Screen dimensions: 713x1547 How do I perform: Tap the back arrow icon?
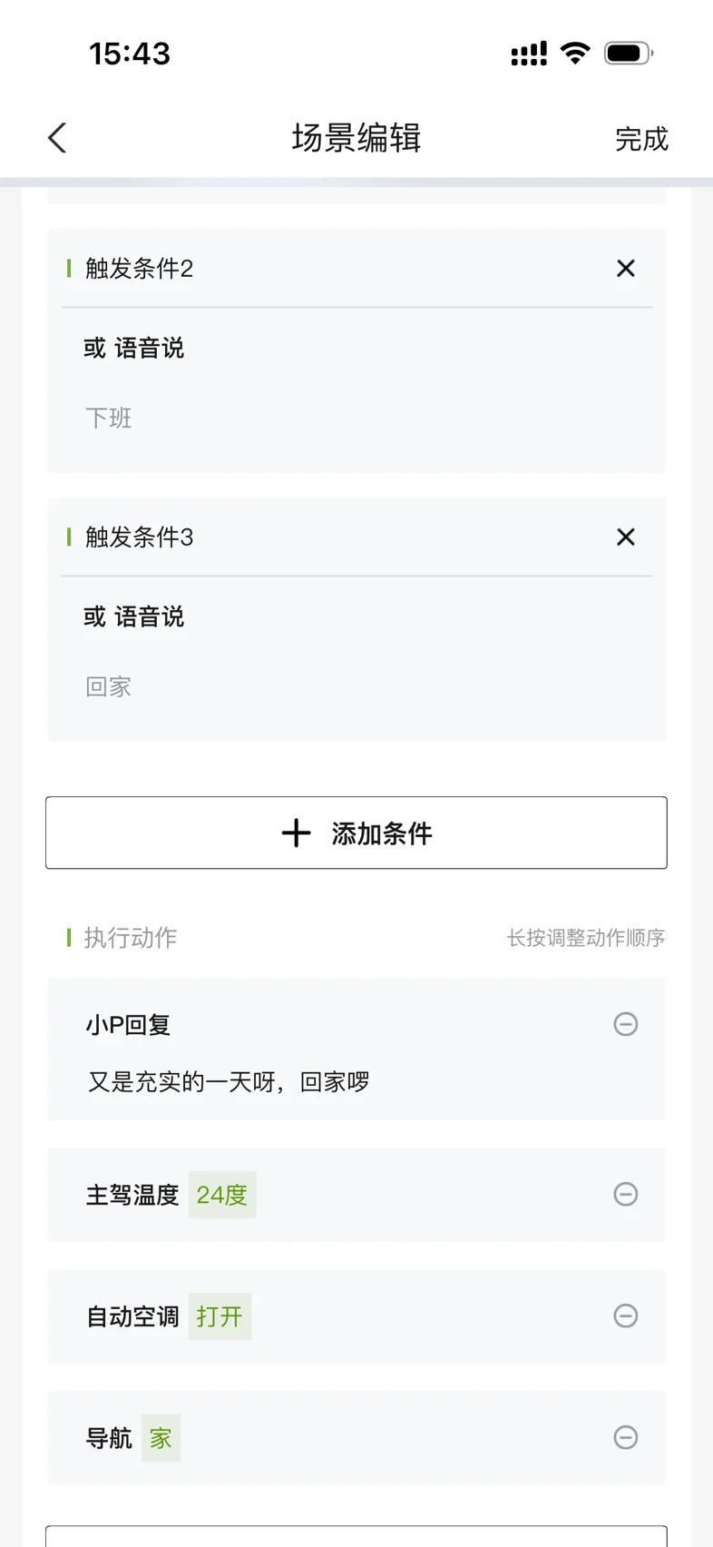point(57,139)
